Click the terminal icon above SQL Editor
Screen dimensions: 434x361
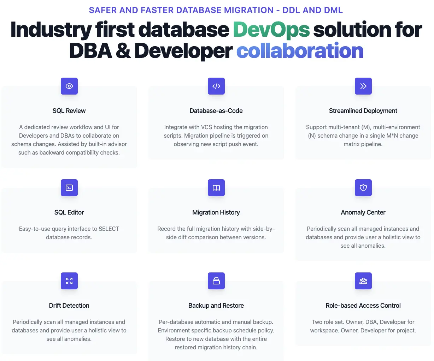pyautogui.click(x=69, y=188)
